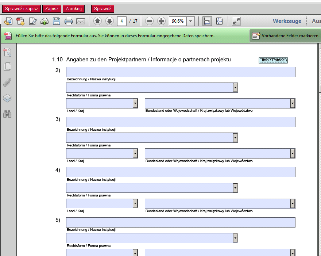Open page thumbnails panel in sidebar
The height and width of the screenshot is (256, 321).
pos(7,52)
